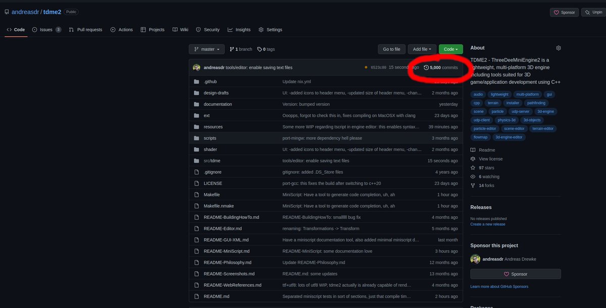Viewport: 606px width, 308px height.
Task: Click Create a new release link
Action: click(487, 224)
